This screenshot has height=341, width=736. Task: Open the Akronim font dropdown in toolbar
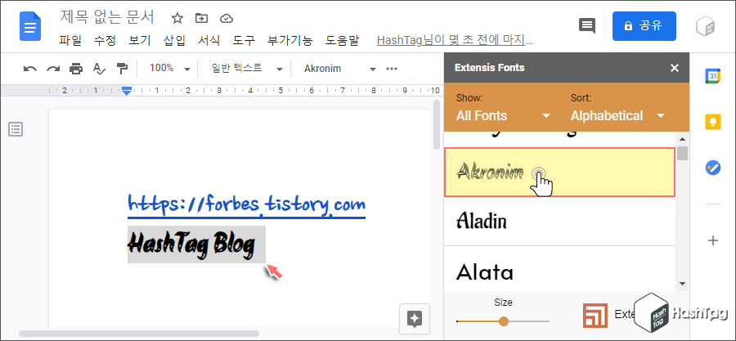[x=340, y=69]
